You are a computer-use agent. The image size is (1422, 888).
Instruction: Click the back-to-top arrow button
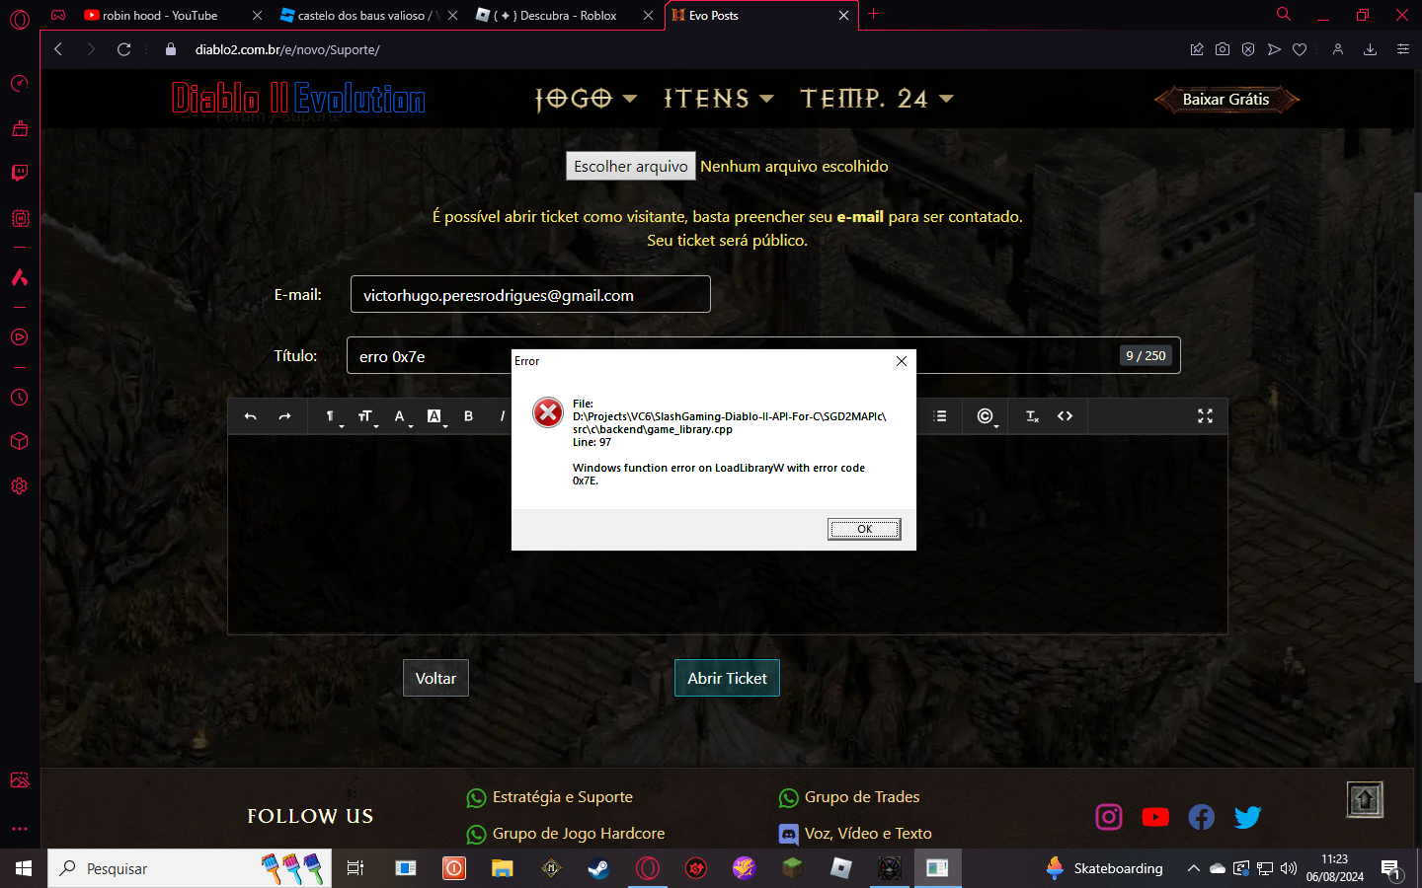[x=1365, y=799]
